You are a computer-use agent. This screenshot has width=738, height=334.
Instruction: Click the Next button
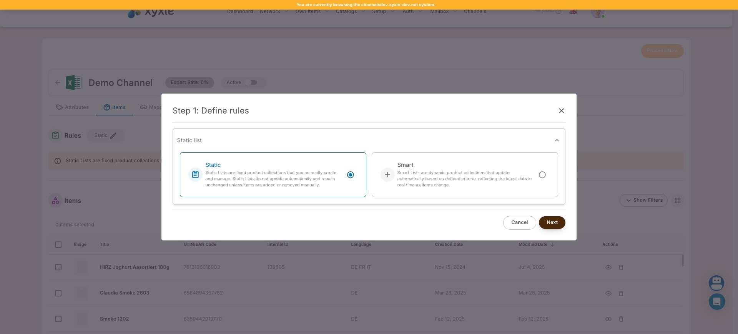552,222
